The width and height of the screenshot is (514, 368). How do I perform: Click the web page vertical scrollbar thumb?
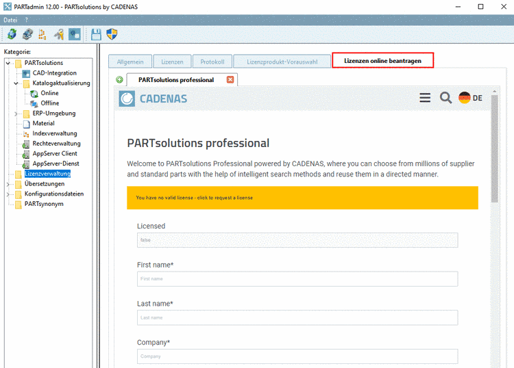pos(494,148)
